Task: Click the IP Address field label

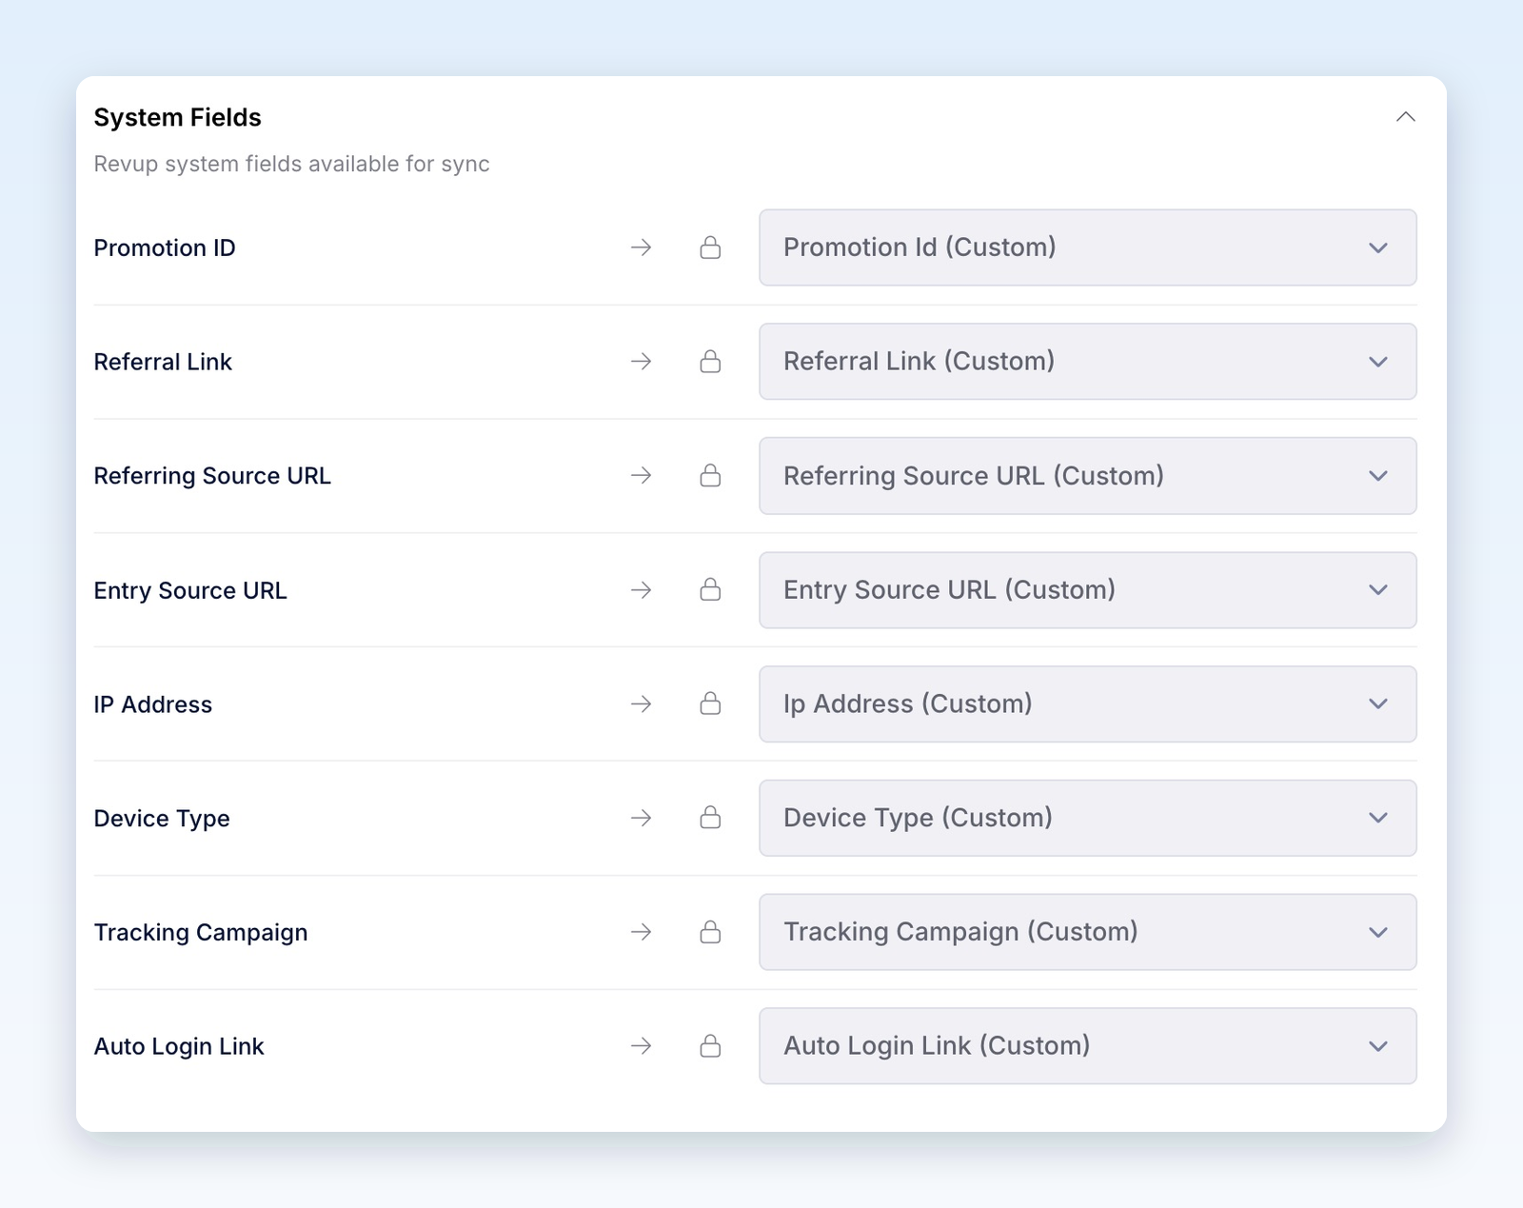Action: pos(153,704)
